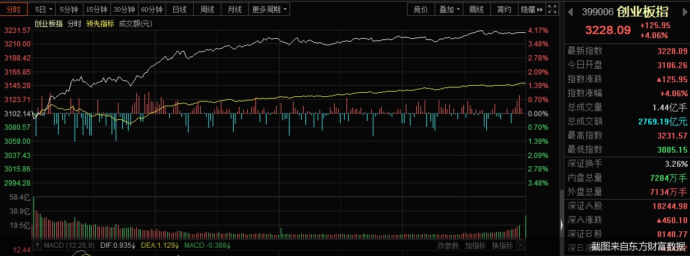Expand the 更多周期 dropdown
The height and width of the screenshot is (256, 690).
[x=270, y=9]
